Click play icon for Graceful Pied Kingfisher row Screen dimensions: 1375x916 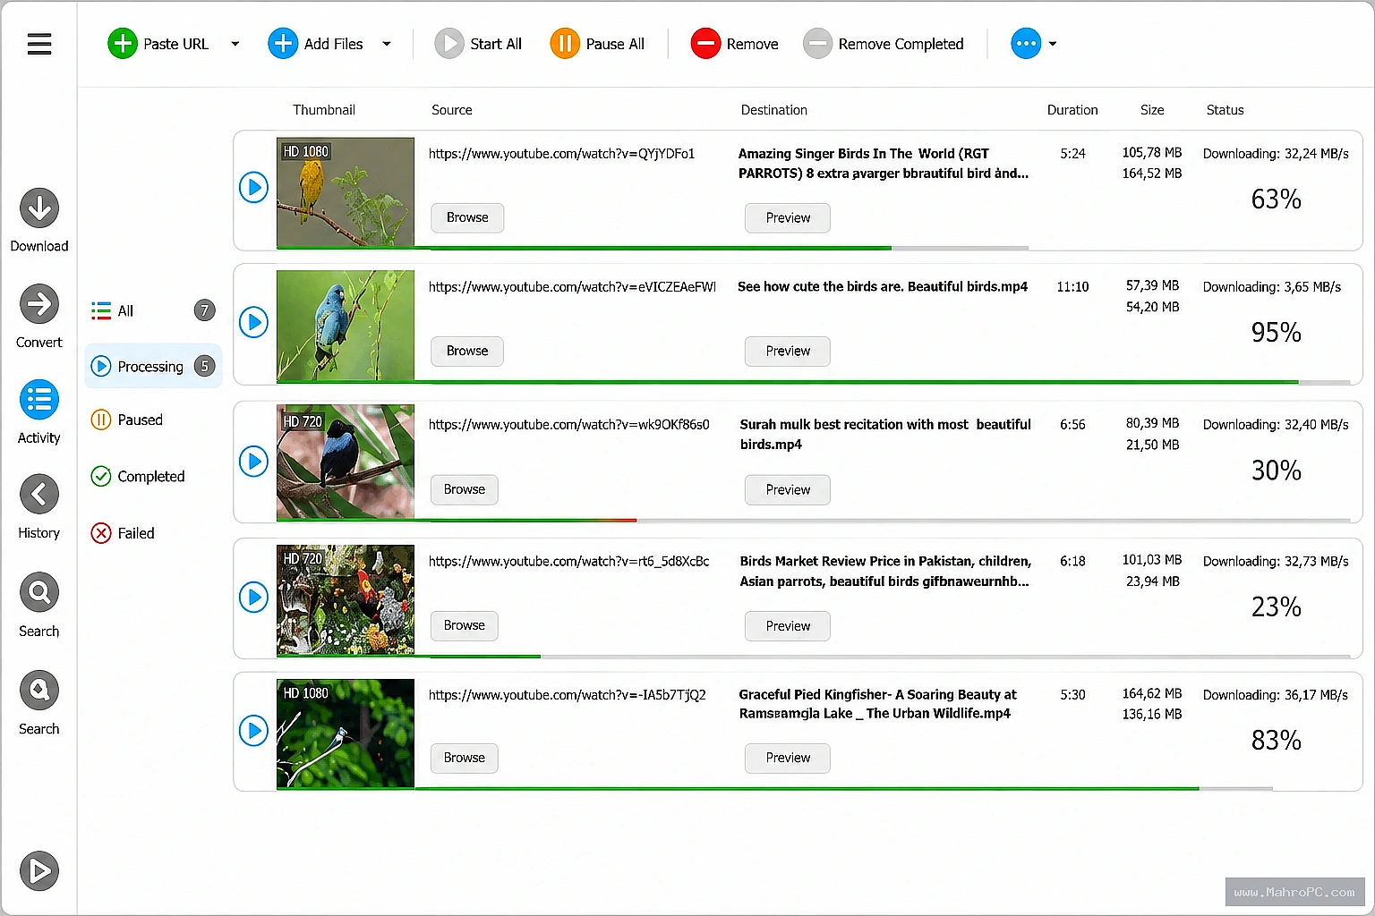point(254,731)
